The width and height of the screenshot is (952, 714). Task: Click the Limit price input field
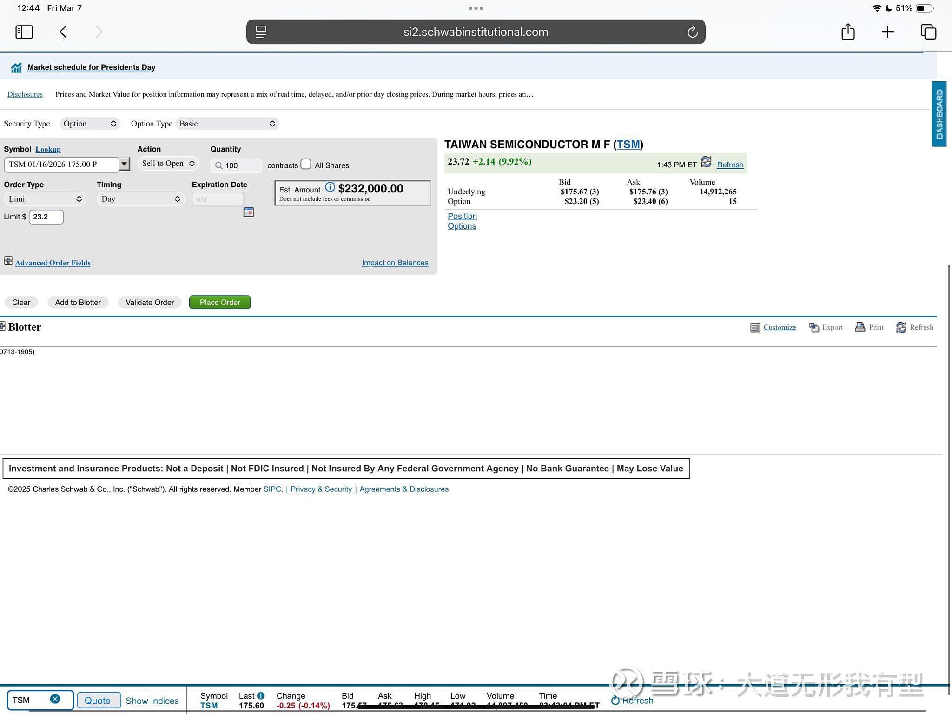(x=46, y=217)
